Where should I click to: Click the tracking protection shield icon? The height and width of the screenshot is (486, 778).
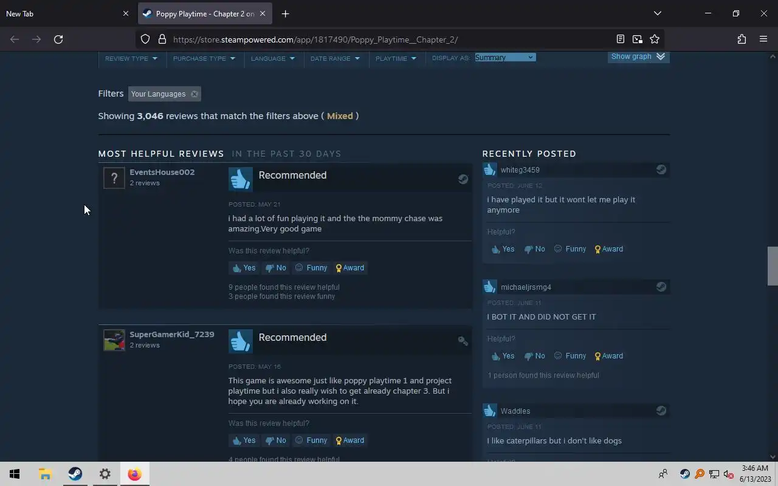coord(145,39)
